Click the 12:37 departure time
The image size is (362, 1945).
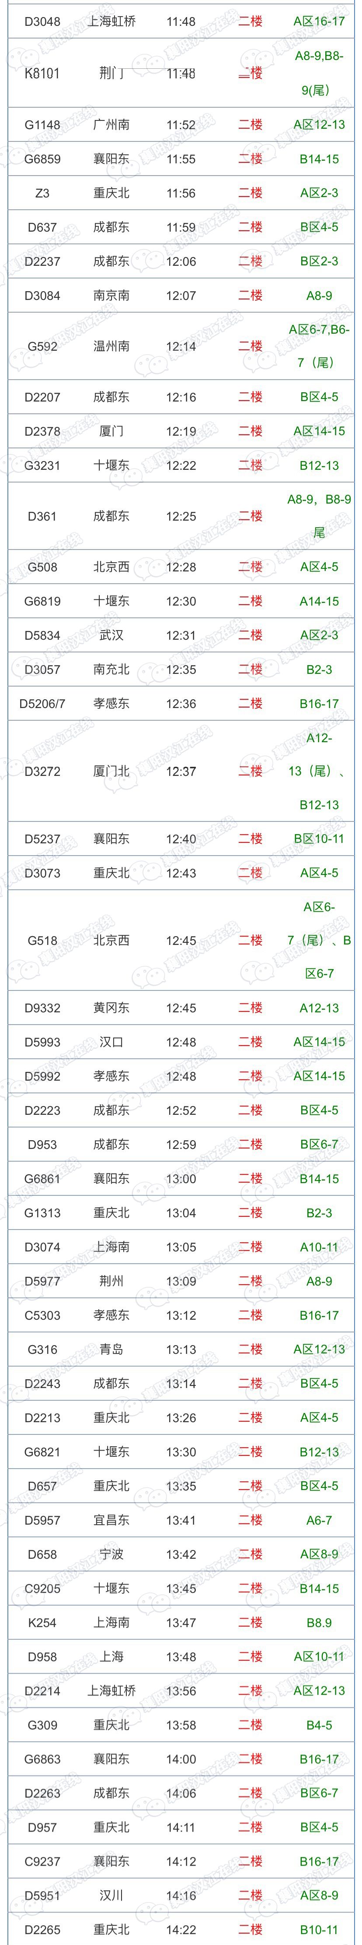(181, 772)
